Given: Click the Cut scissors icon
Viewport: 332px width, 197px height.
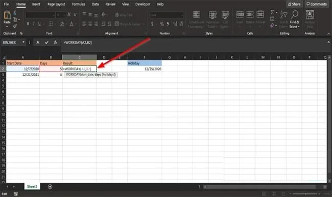Looking at the screenshot, I should coord(15,13).
